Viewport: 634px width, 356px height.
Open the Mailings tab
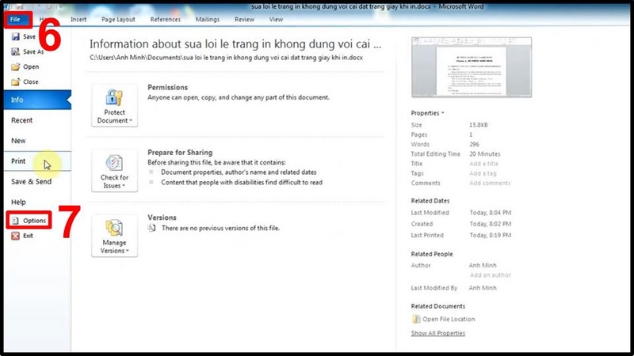[208, 19]
